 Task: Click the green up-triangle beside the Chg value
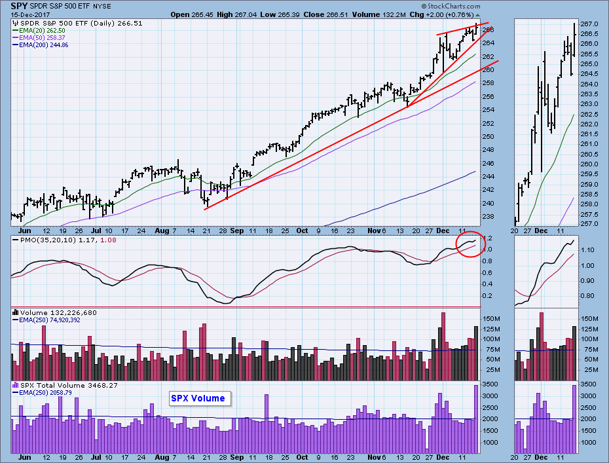[x=478, y=15]
